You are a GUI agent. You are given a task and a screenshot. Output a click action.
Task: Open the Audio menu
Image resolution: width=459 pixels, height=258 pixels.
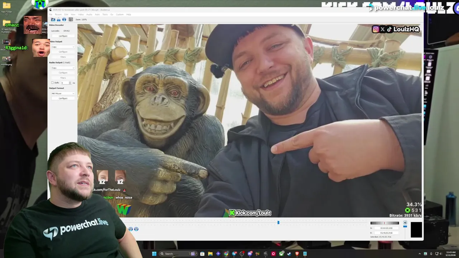coord(89,14)
